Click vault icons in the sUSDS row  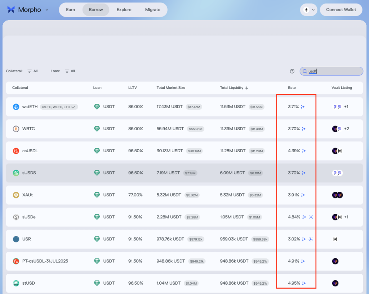(337, 173)
